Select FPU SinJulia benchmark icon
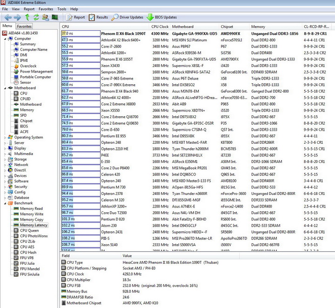Screen dimensions: 335x308 pyautogui.click(x=16, y=274)
